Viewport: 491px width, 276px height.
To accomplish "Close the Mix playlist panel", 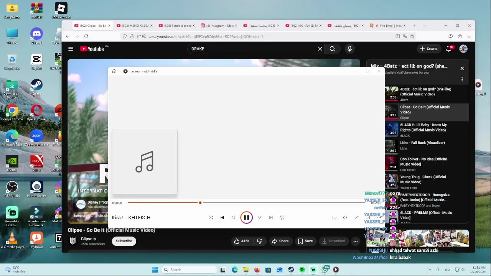I will point(462,68).
